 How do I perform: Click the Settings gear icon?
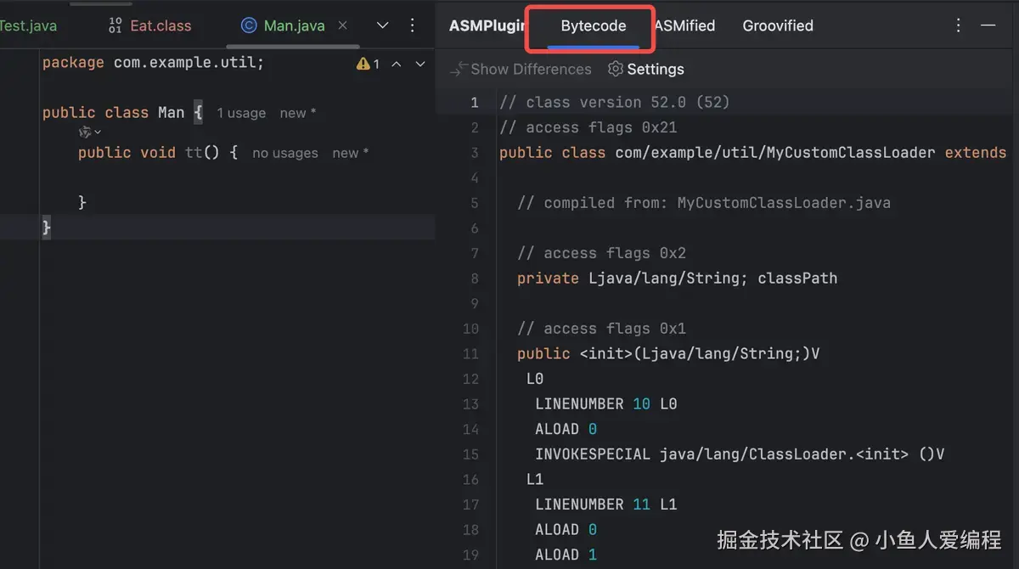pos(616,69)
